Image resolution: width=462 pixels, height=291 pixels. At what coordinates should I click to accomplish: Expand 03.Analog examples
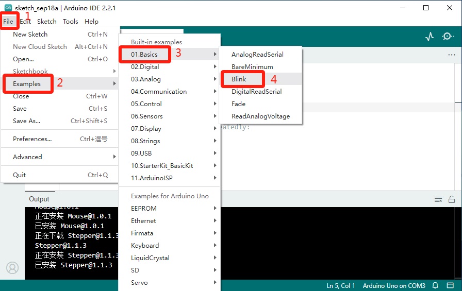[170, 79]
